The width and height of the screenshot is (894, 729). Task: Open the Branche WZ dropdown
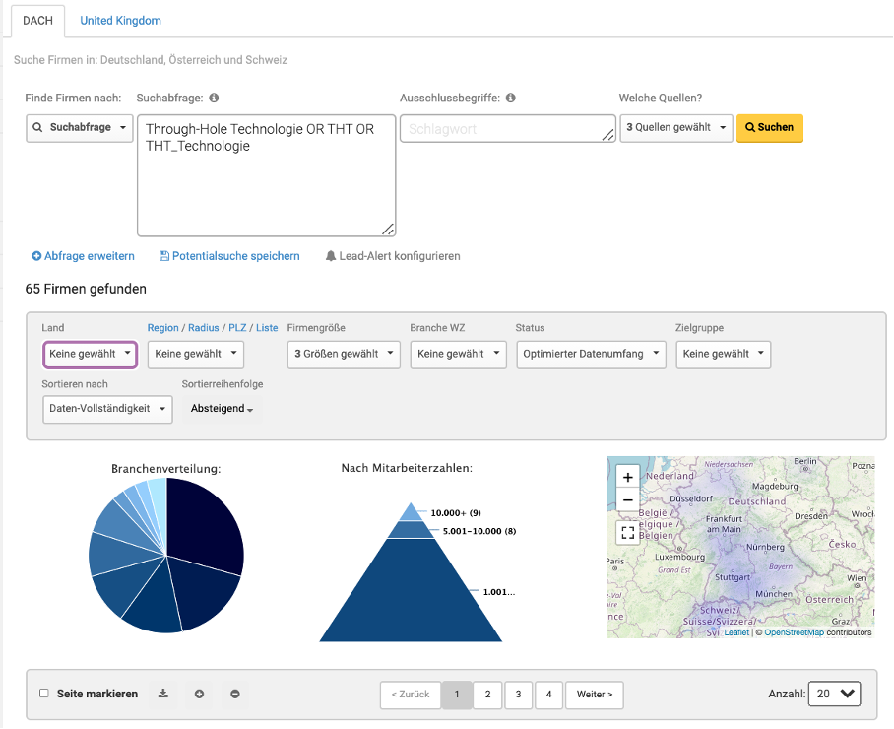pos(459,355)
